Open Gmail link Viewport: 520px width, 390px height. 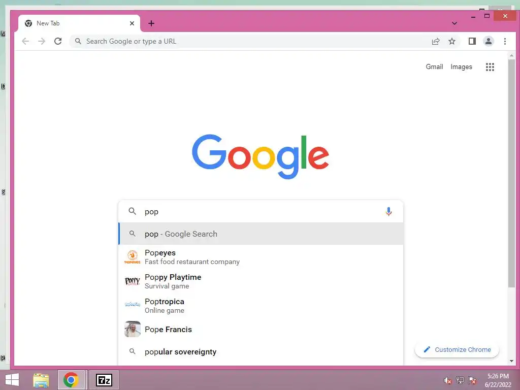(x=434, y=67)
